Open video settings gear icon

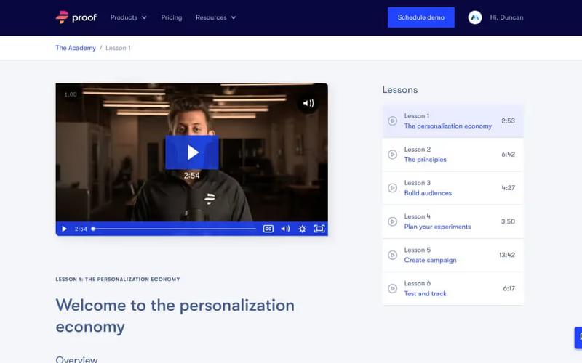(302, 229)
